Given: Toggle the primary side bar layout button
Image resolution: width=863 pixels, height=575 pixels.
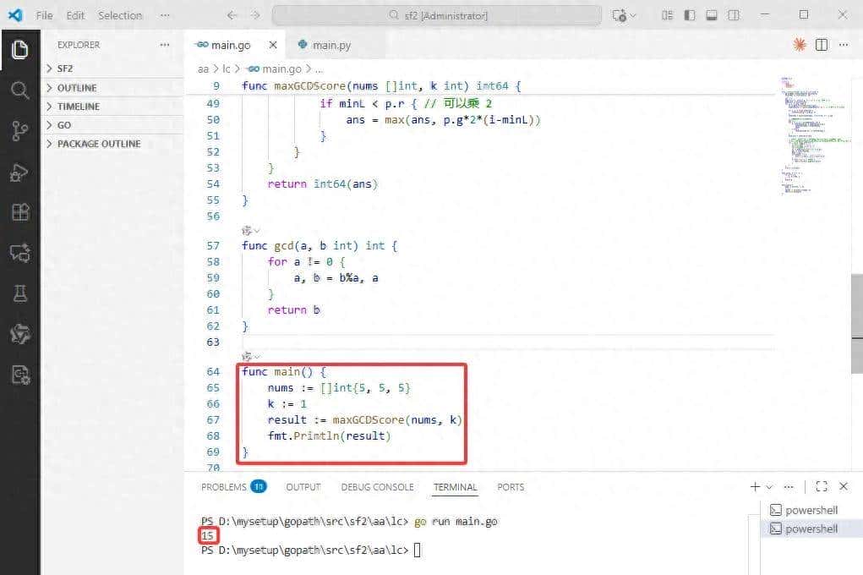Looking at the screenshot, I should pyautogui.click(x=690, y=15).
